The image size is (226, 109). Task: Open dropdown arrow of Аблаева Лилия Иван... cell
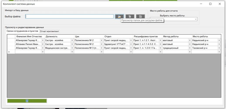[43, 44]
